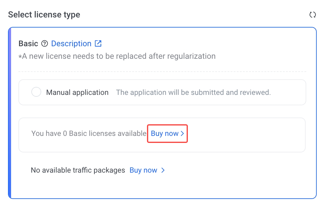
Task: Open the external link icon after Description
Action: pyautogui.click(x=98, y=43)
